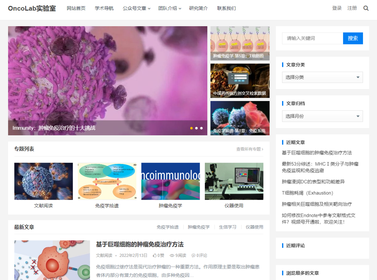Open the 文献阅读 topic thumbnail
The width and height of the screenshot is (377, 280).
pos(44,181)
